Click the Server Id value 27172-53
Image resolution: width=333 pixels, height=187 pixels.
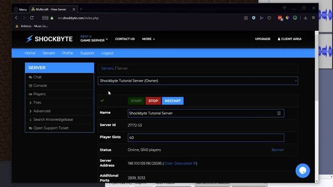coord(135,125)
